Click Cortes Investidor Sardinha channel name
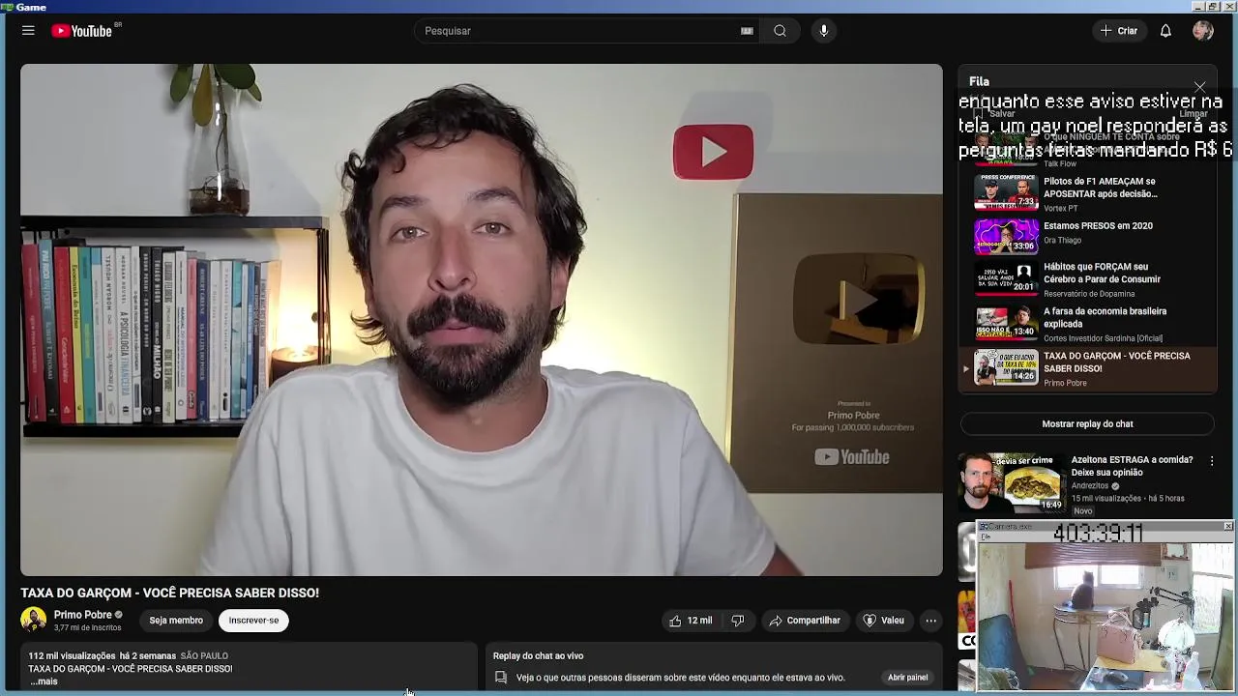1238x696 pixels. (1103, 338)
